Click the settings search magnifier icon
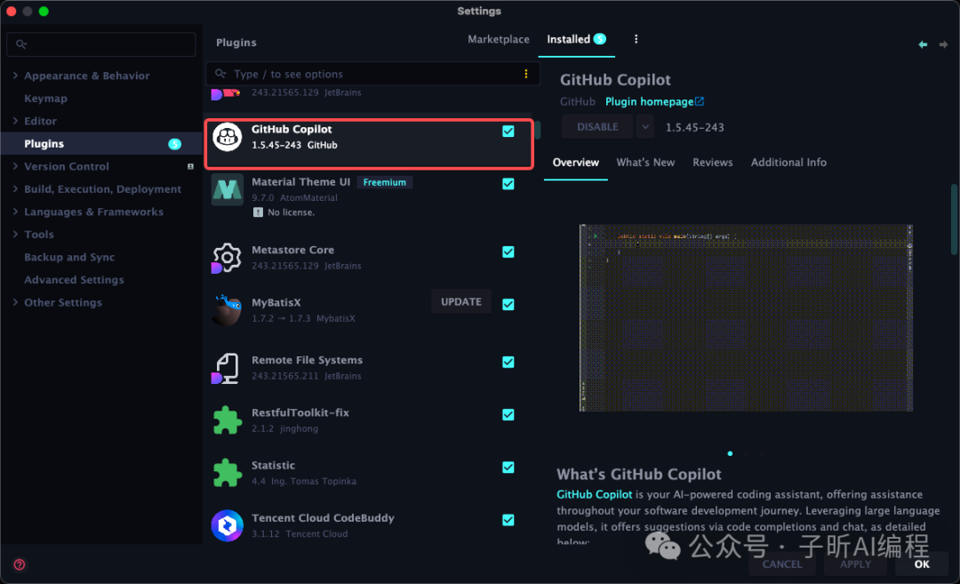960x584 pixels. [20, 44]
